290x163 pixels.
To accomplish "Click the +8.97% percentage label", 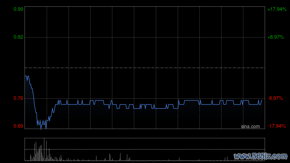I will click(275, 37).
